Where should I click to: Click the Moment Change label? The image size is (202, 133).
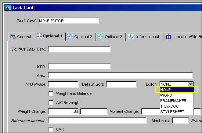coord(124,111)
